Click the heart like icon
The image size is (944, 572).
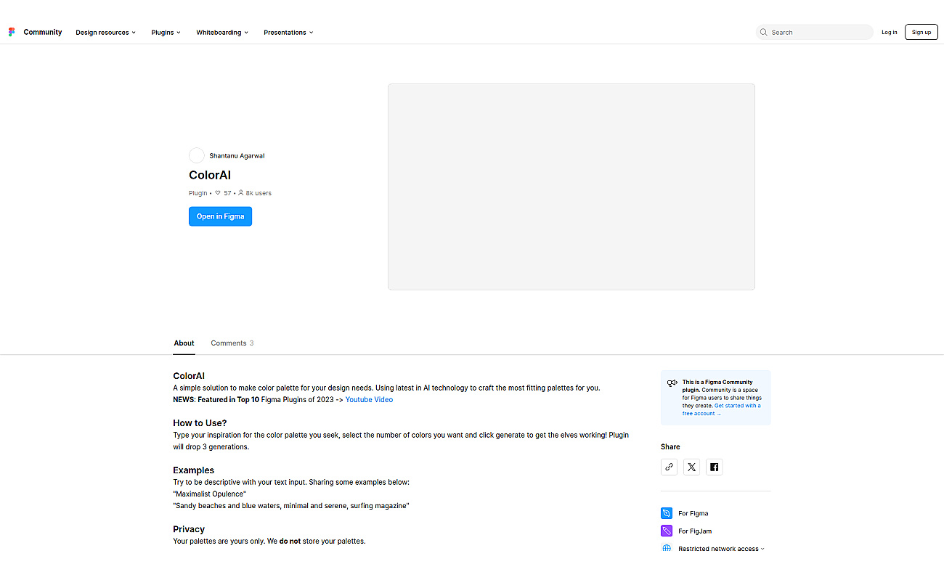(218, 193)
